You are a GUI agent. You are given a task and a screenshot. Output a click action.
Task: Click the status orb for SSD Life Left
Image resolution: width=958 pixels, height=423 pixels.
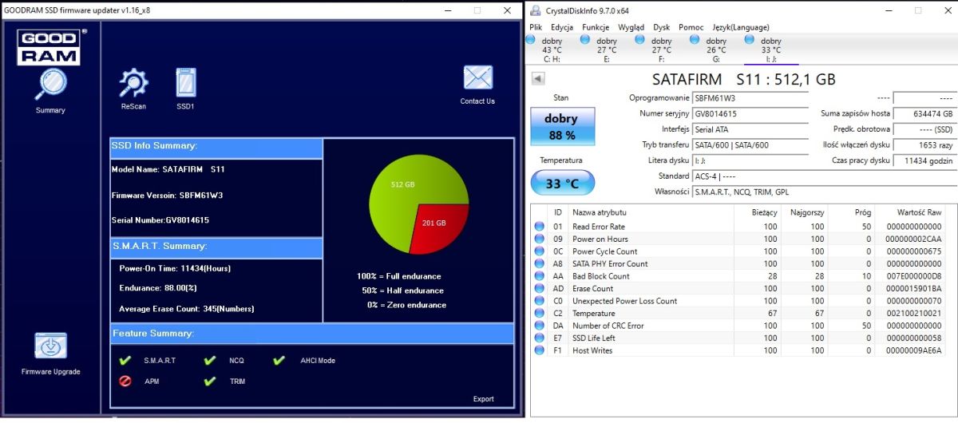(x=540, y=338)
